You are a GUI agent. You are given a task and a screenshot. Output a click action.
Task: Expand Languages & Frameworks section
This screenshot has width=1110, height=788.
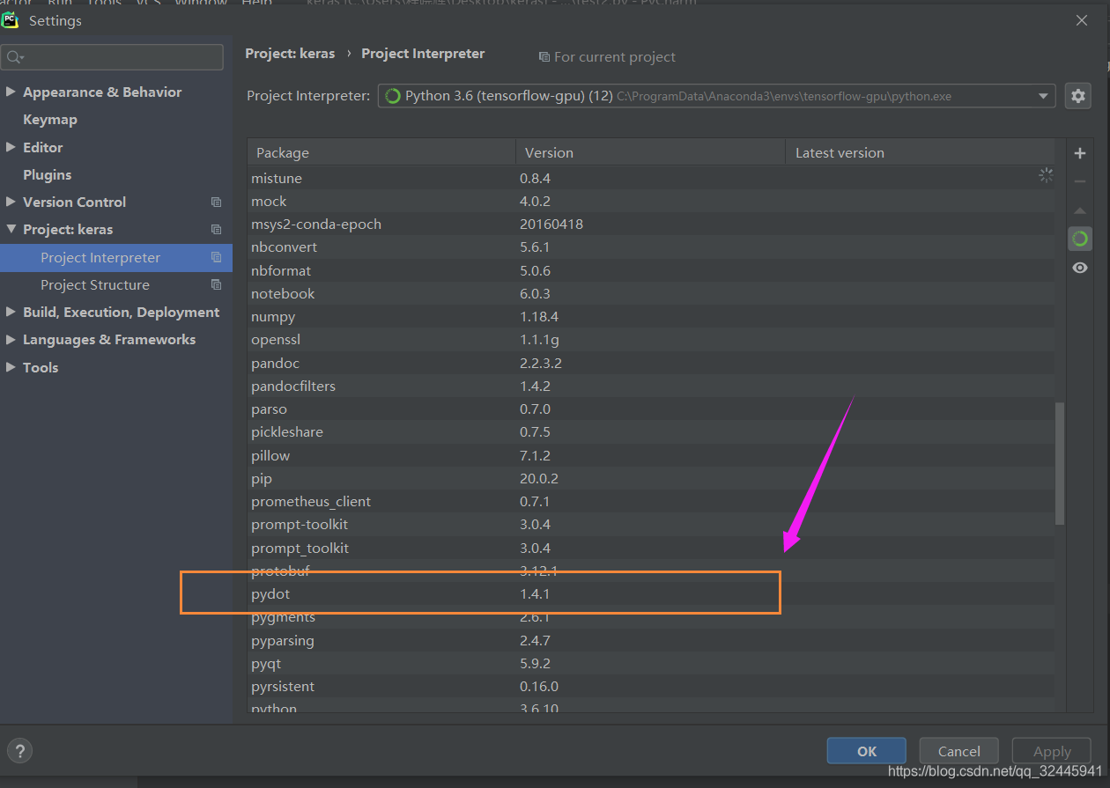(x=11, y=340)
